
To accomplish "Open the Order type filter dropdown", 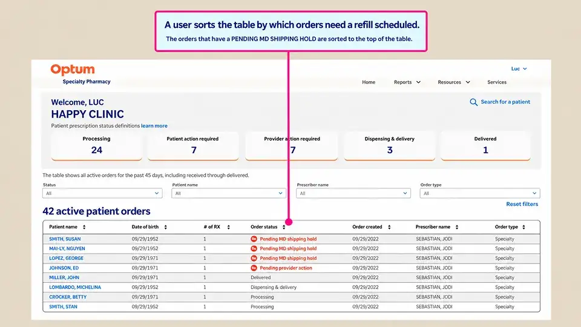I will pos(480,193).
